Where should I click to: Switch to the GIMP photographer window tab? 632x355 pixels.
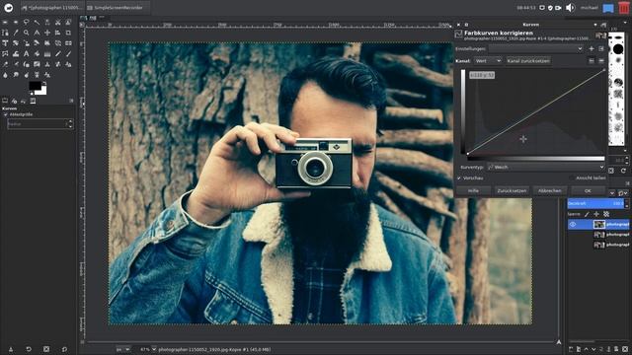tap(52, 8)
